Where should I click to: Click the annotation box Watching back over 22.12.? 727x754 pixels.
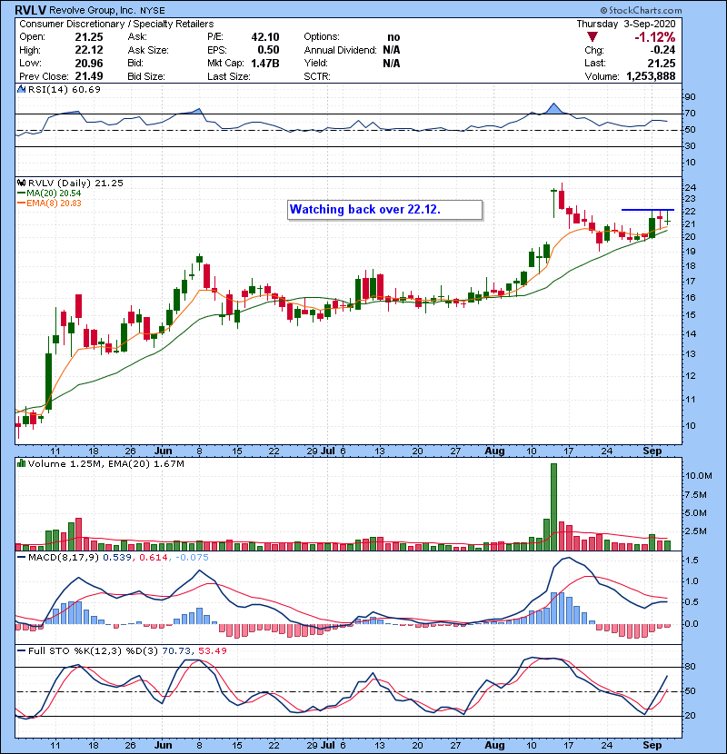[x=384, y=210]
